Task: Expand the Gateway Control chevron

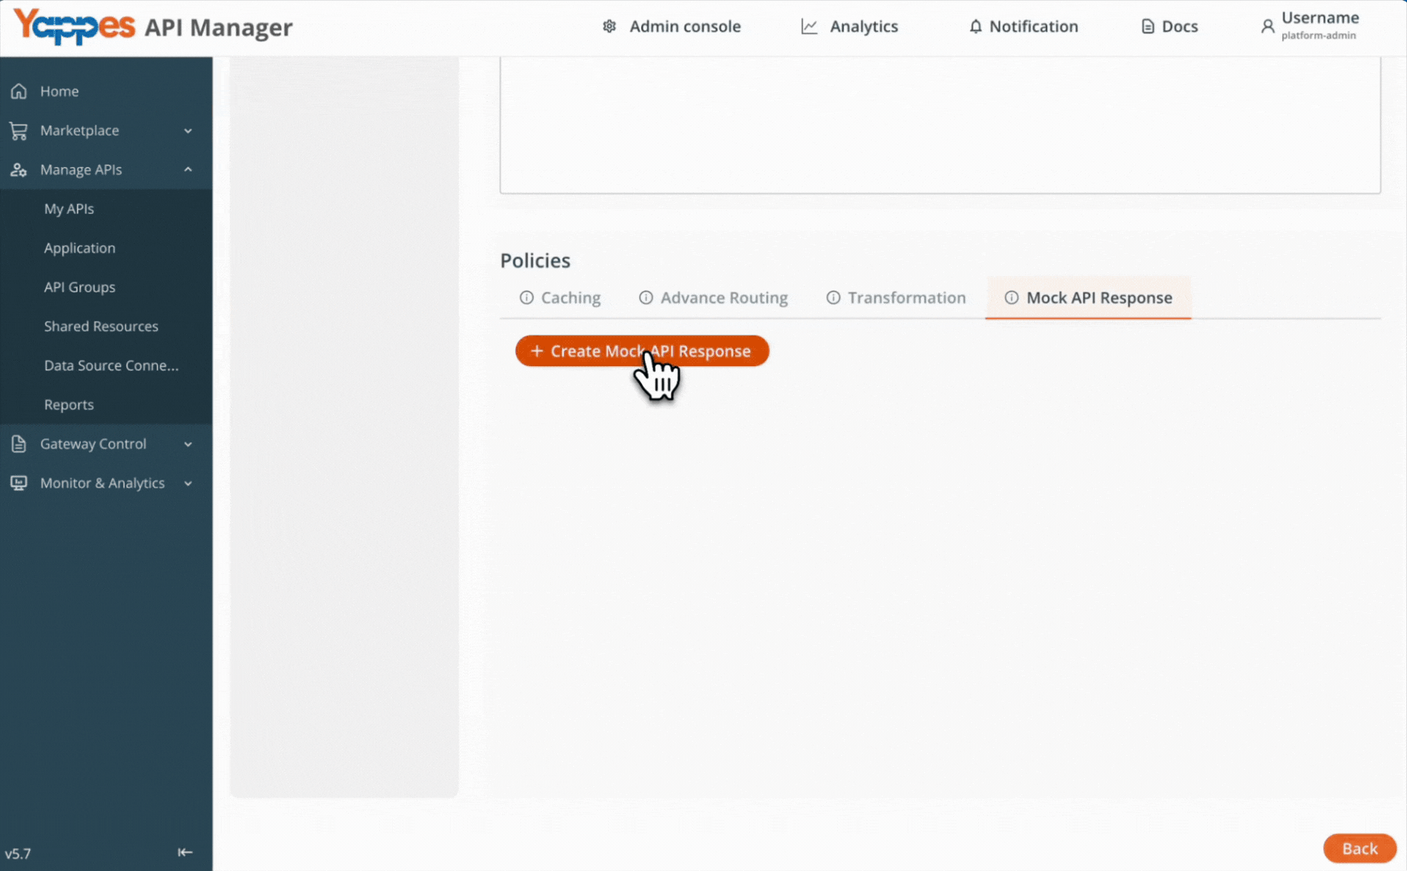Action: (188, 445)
